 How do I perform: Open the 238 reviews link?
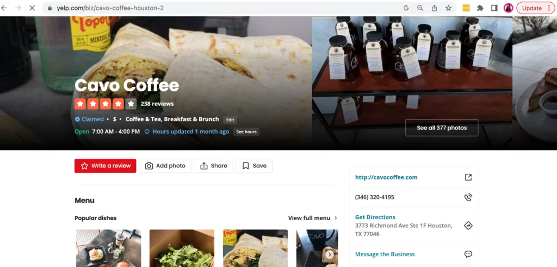pos(157,104)
